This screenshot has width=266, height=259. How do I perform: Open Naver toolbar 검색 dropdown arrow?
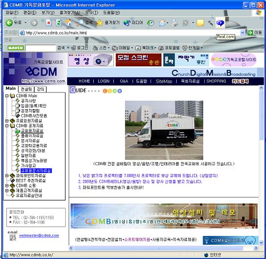(x=68, y=48)
